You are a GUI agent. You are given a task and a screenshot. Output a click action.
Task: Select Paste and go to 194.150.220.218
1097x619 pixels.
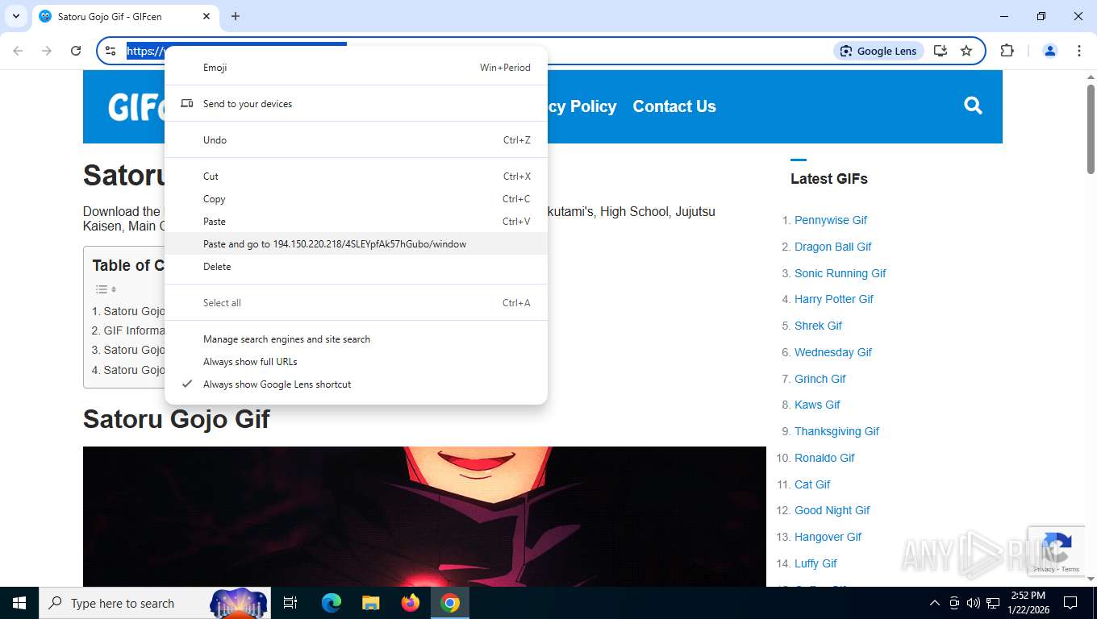[x=356, y=244]
